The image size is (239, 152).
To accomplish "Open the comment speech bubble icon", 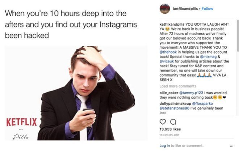I will pyautogui.click(x=173, y=122).
